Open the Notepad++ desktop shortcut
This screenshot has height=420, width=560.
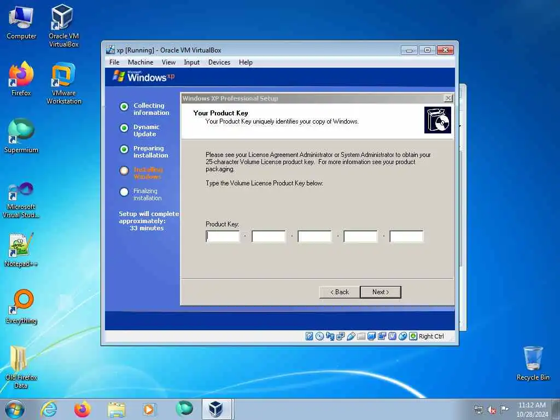coord(21,250)
